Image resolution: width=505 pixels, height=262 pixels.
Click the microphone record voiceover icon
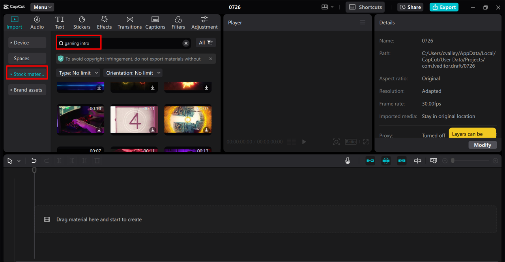tap(348, 161)
